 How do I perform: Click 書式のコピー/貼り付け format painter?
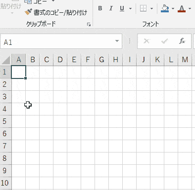(56, 12)
